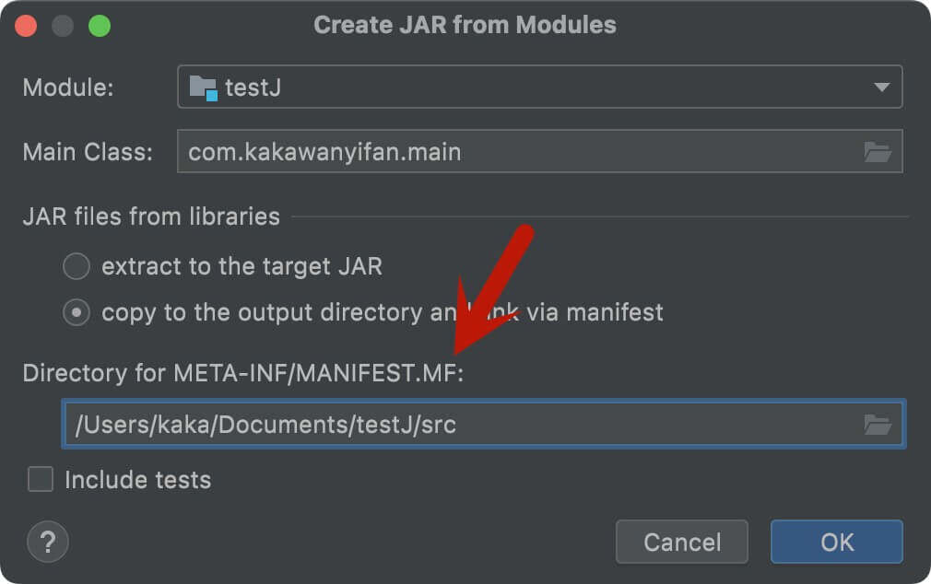Image resolution: width=931 pixels, height=584 pixels.
Task: Select 'copy to the output directory' radio option
Action: [77, 313]
